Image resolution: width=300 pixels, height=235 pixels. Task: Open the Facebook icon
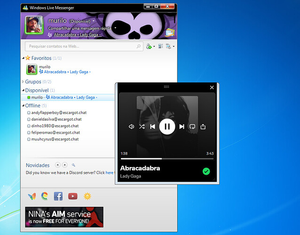coord(58,196)
